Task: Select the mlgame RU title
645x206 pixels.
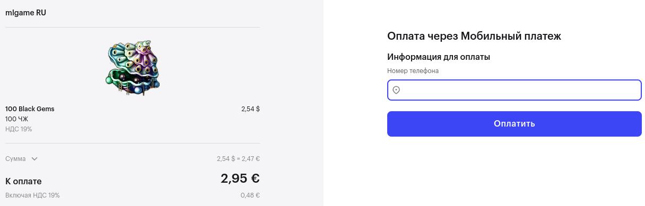Action: coord(25,13)
